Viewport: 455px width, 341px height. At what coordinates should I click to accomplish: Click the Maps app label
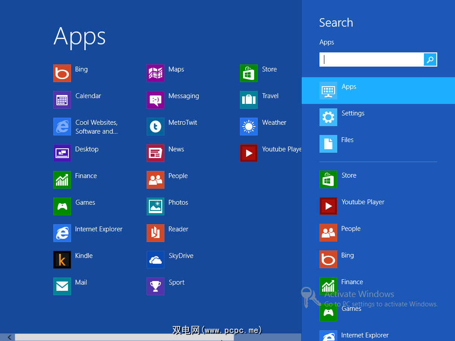(176, 70)
